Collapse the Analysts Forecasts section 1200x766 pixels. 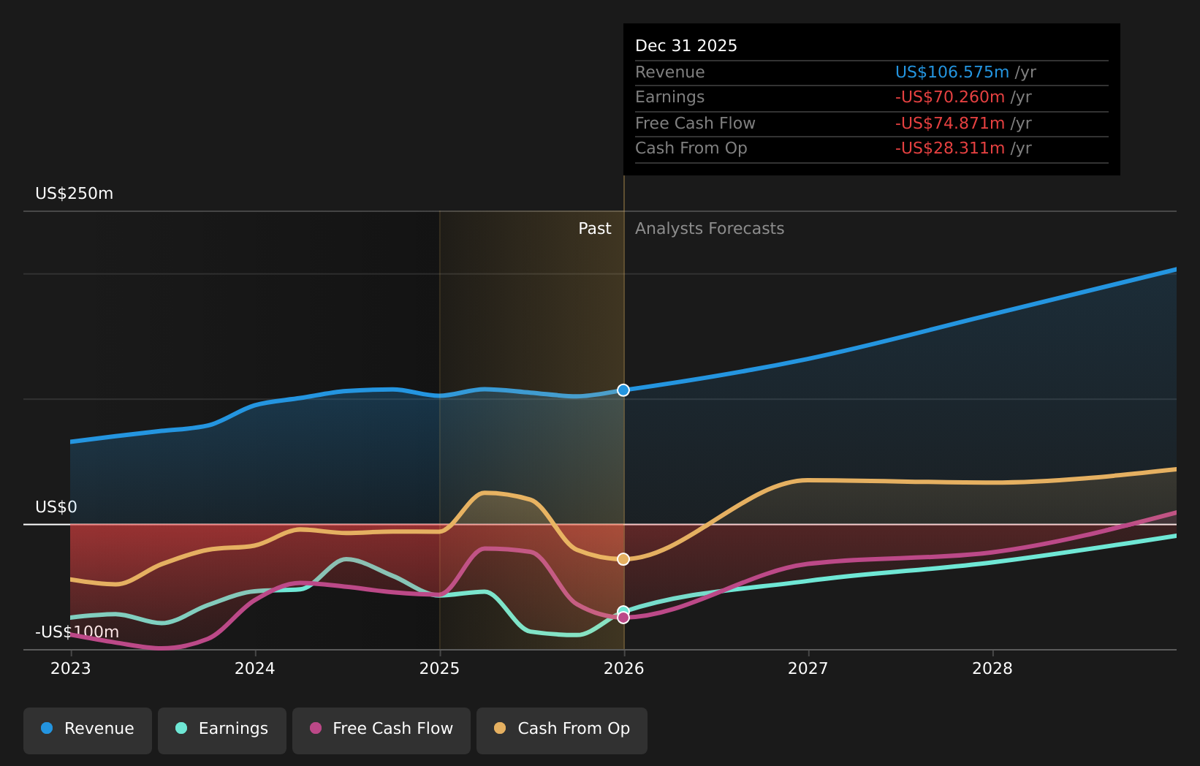pos(709,228)
